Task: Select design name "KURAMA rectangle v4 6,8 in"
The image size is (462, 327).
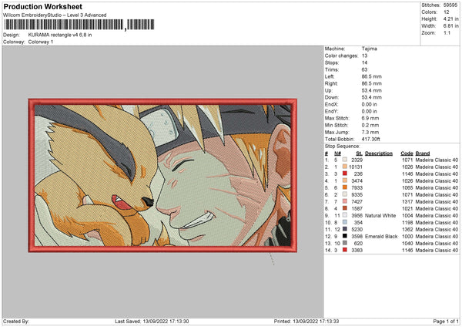Action: pyautogui.click(x=60, y=35)
